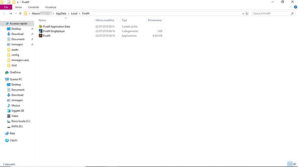Open the File menu

(6, 7)
